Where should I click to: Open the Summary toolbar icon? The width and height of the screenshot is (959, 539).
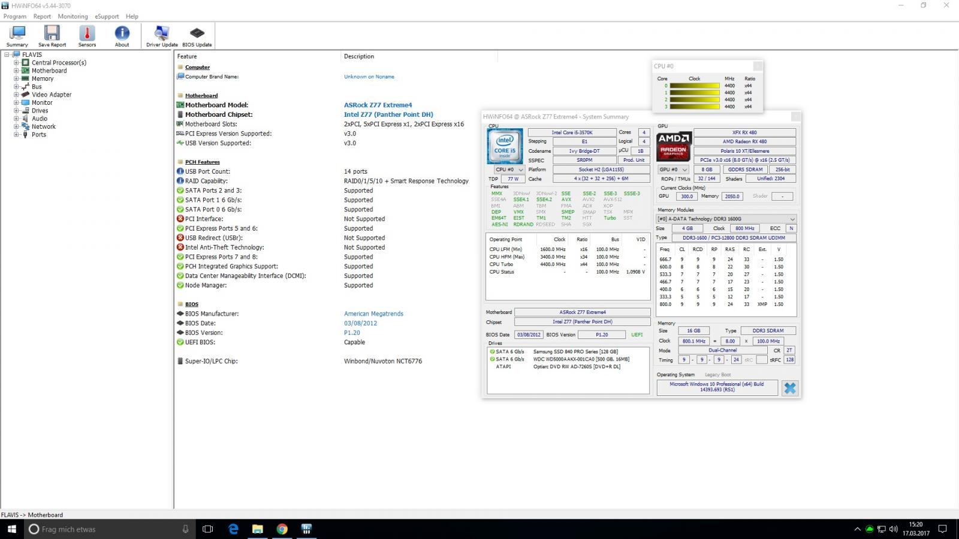[17, 36]
